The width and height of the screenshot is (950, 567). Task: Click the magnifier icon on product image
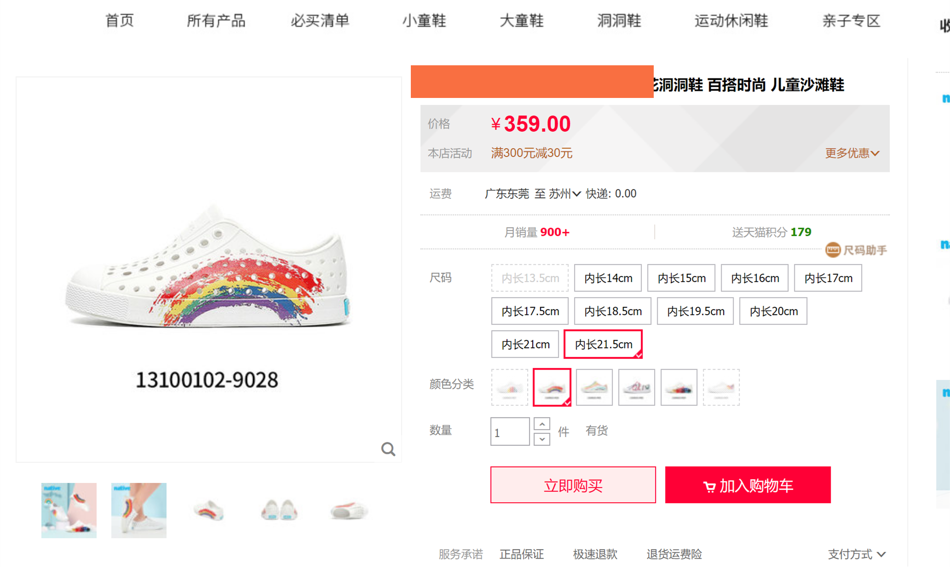click(388, 449)
